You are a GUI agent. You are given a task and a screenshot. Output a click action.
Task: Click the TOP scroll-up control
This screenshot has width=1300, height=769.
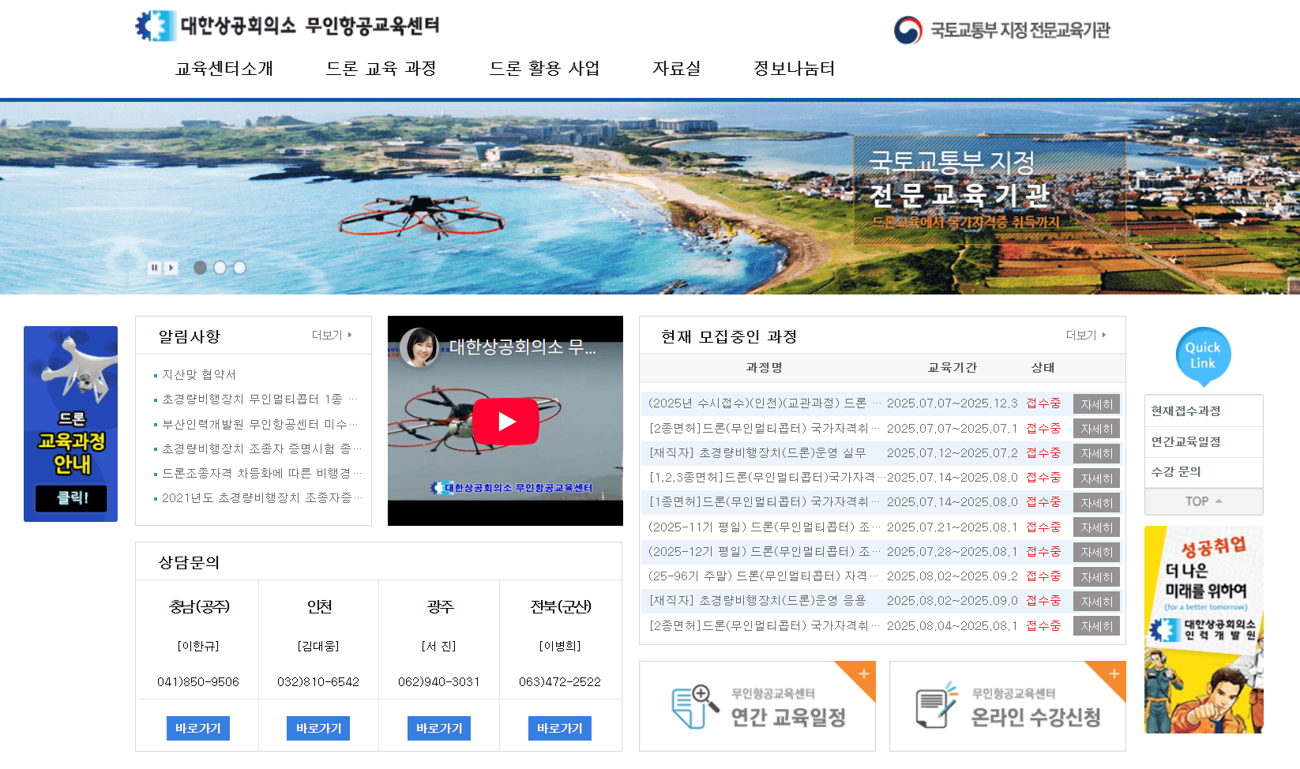point(1203,501)
